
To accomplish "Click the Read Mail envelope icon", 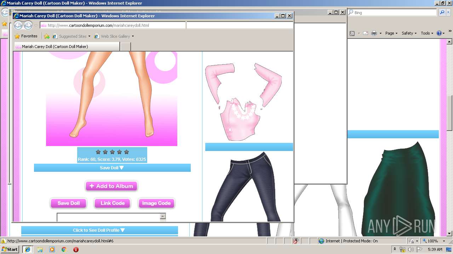I will 366,33.
